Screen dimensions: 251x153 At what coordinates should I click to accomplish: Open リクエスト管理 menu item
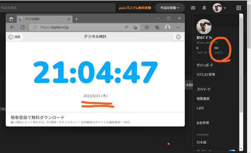[x=206, y=75]
